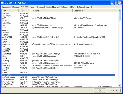Sort list by Name column header

point(10,11)
